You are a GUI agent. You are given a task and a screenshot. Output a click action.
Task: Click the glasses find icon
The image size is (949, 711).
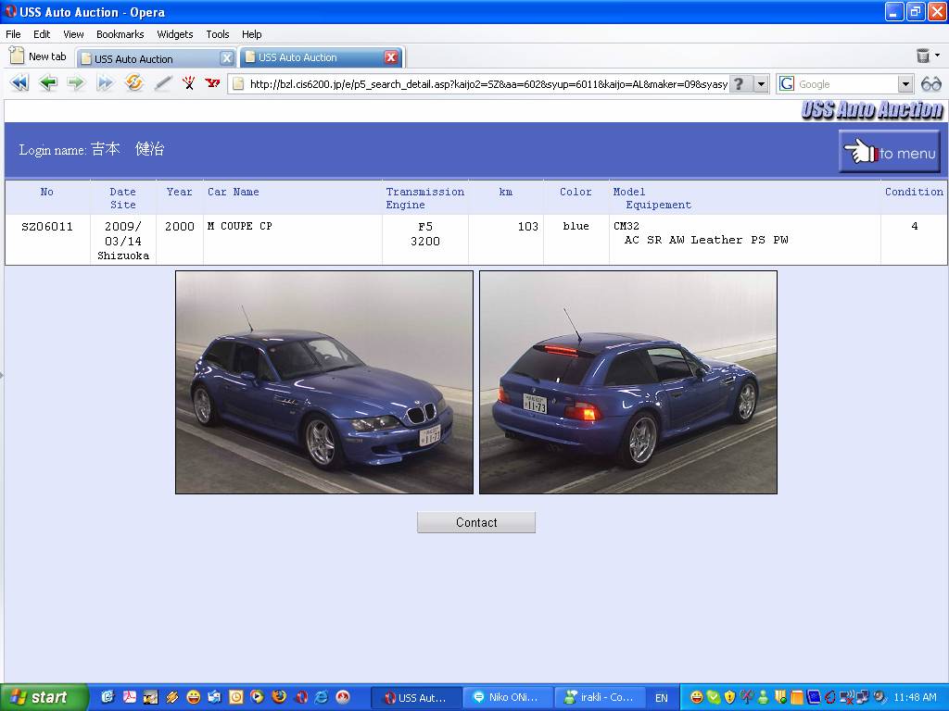click(x=930, y=84)
